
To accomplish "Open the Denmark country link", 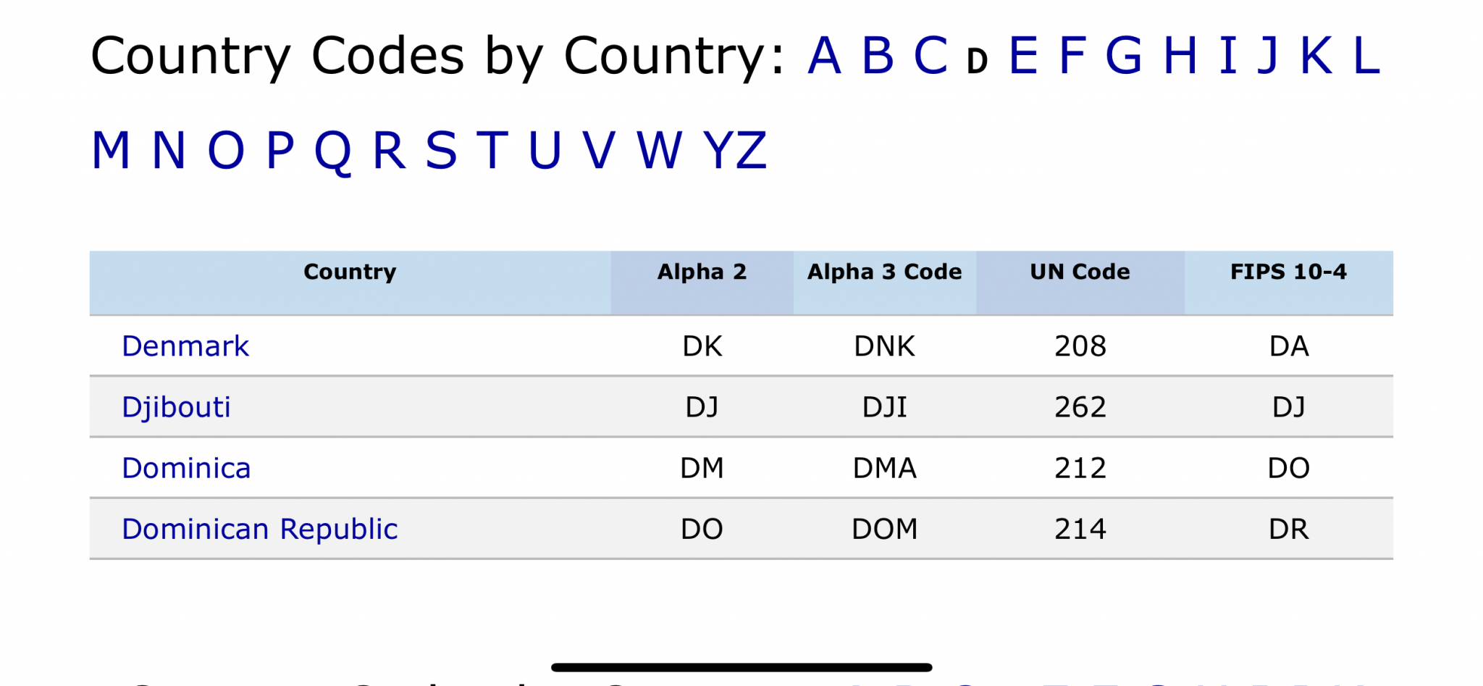I will click(185, 346).
